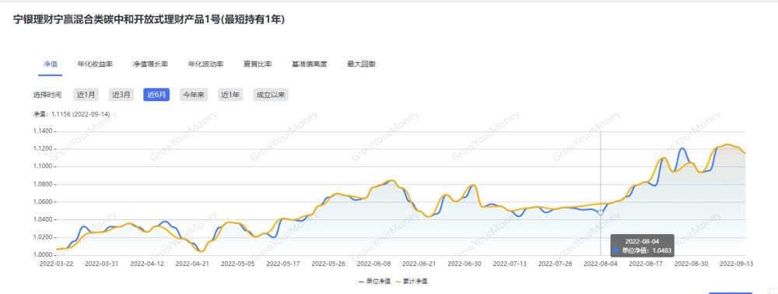Open the 年化收益率 tab
778x294 pixels.
click(95, 65)
